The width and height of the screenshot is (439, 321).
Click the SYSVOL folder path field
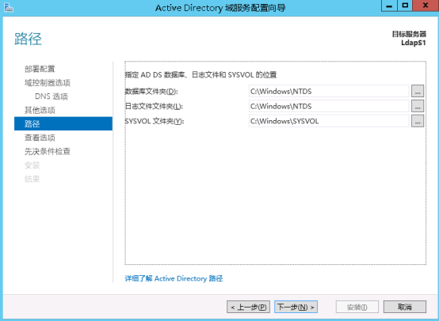point(329,121)
